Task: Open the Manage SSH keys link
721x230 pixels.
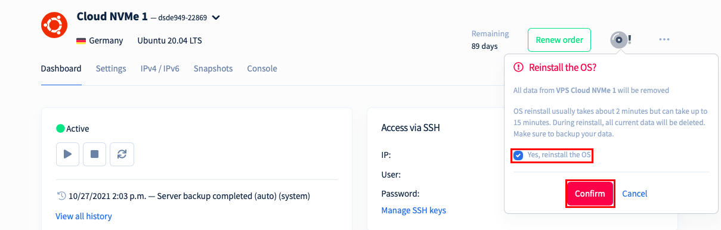Action: coord(413,210)
